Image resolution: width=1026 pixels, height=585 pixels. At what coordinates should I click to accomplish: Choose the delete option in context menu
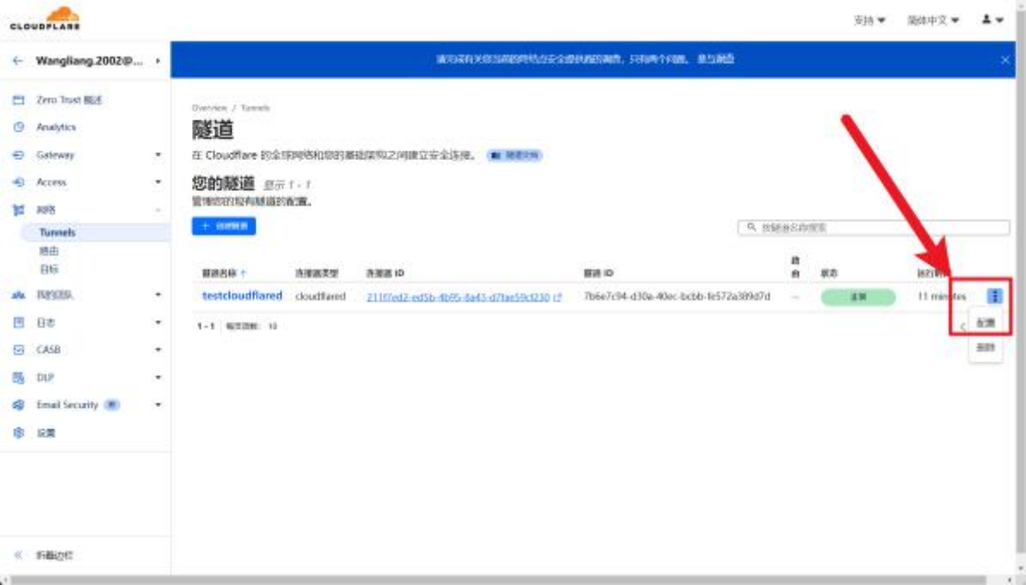pyautogui.click(x=986, y=348)
